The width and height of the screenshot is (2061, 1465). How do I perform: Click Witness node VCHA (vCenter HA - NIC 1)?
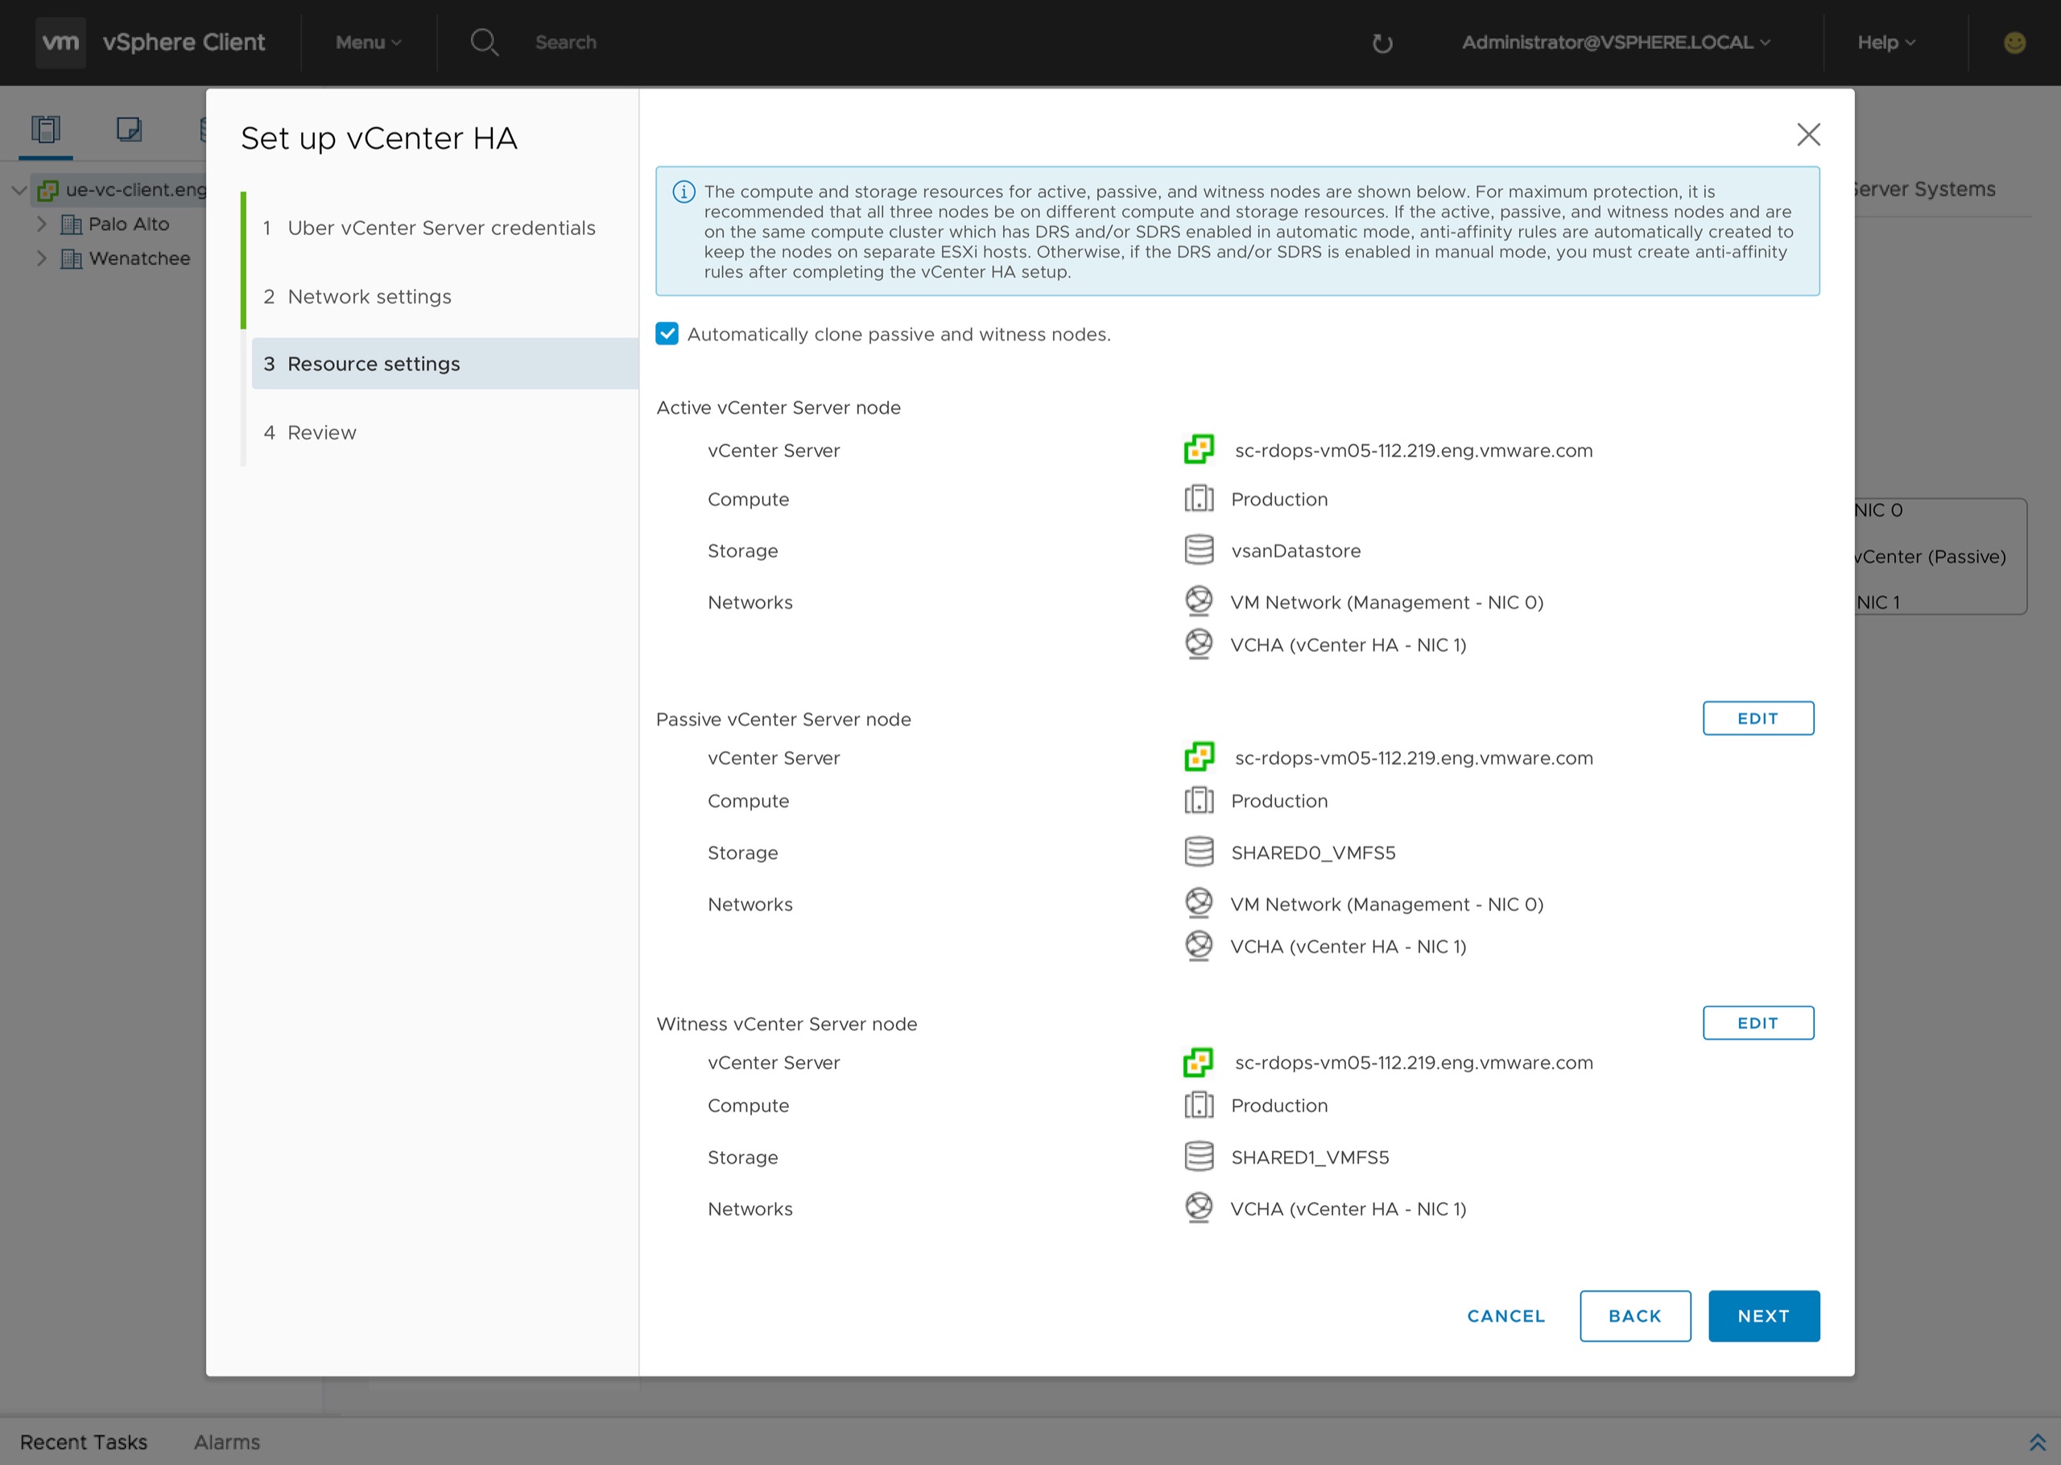1348,1209
